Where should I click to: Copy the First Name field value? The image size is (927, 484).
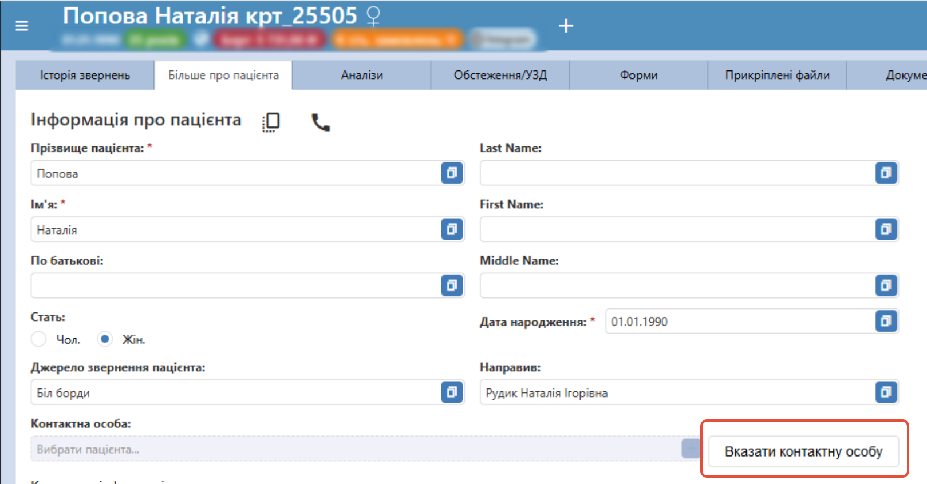[886, 229]
